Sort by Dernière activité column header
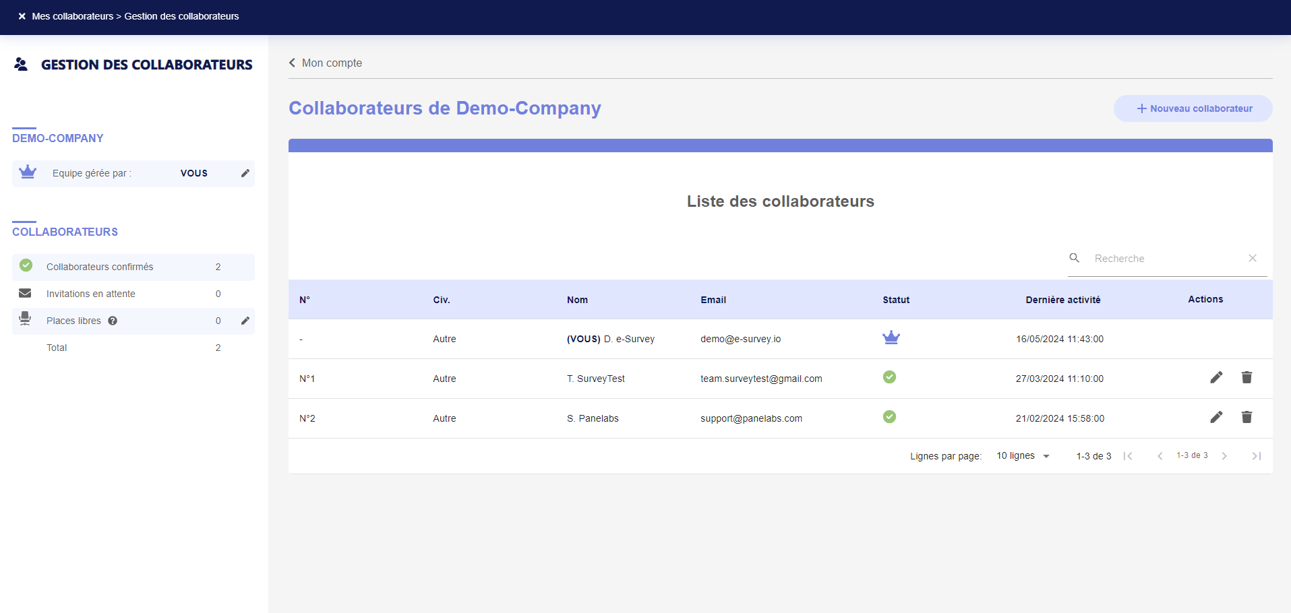This screenshot has height=613, width=1291. click(1062, 300)
